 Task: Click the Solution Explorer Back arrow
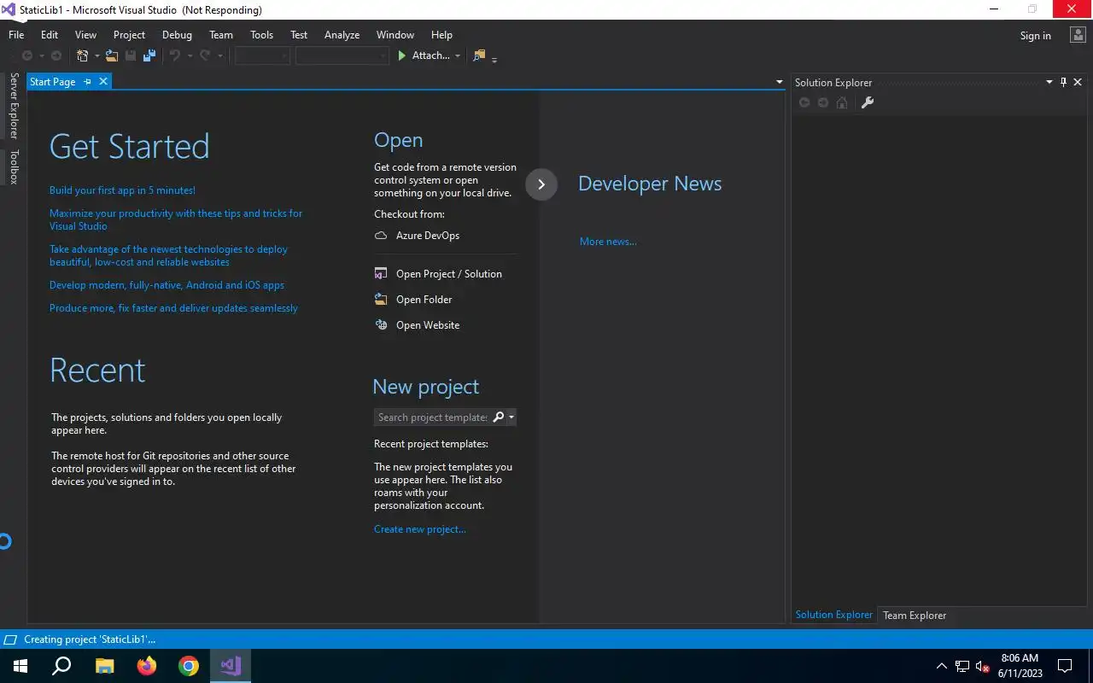804,102
